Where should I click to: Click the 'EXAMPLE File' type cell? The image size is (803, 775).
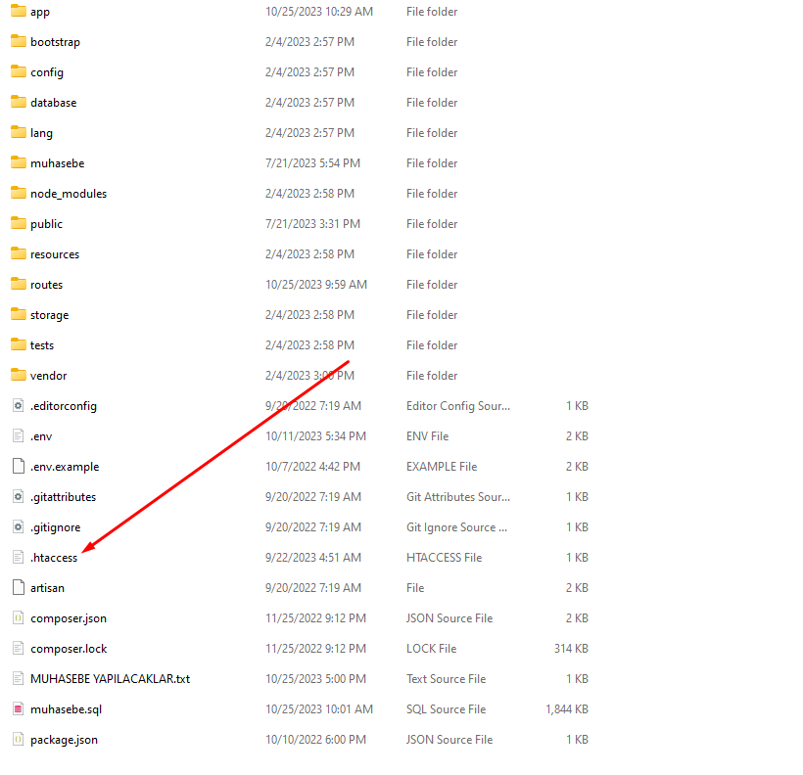442,467
